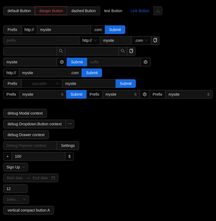Open the ellipsis menu beside Dropdown.Button

pos(70,124)
